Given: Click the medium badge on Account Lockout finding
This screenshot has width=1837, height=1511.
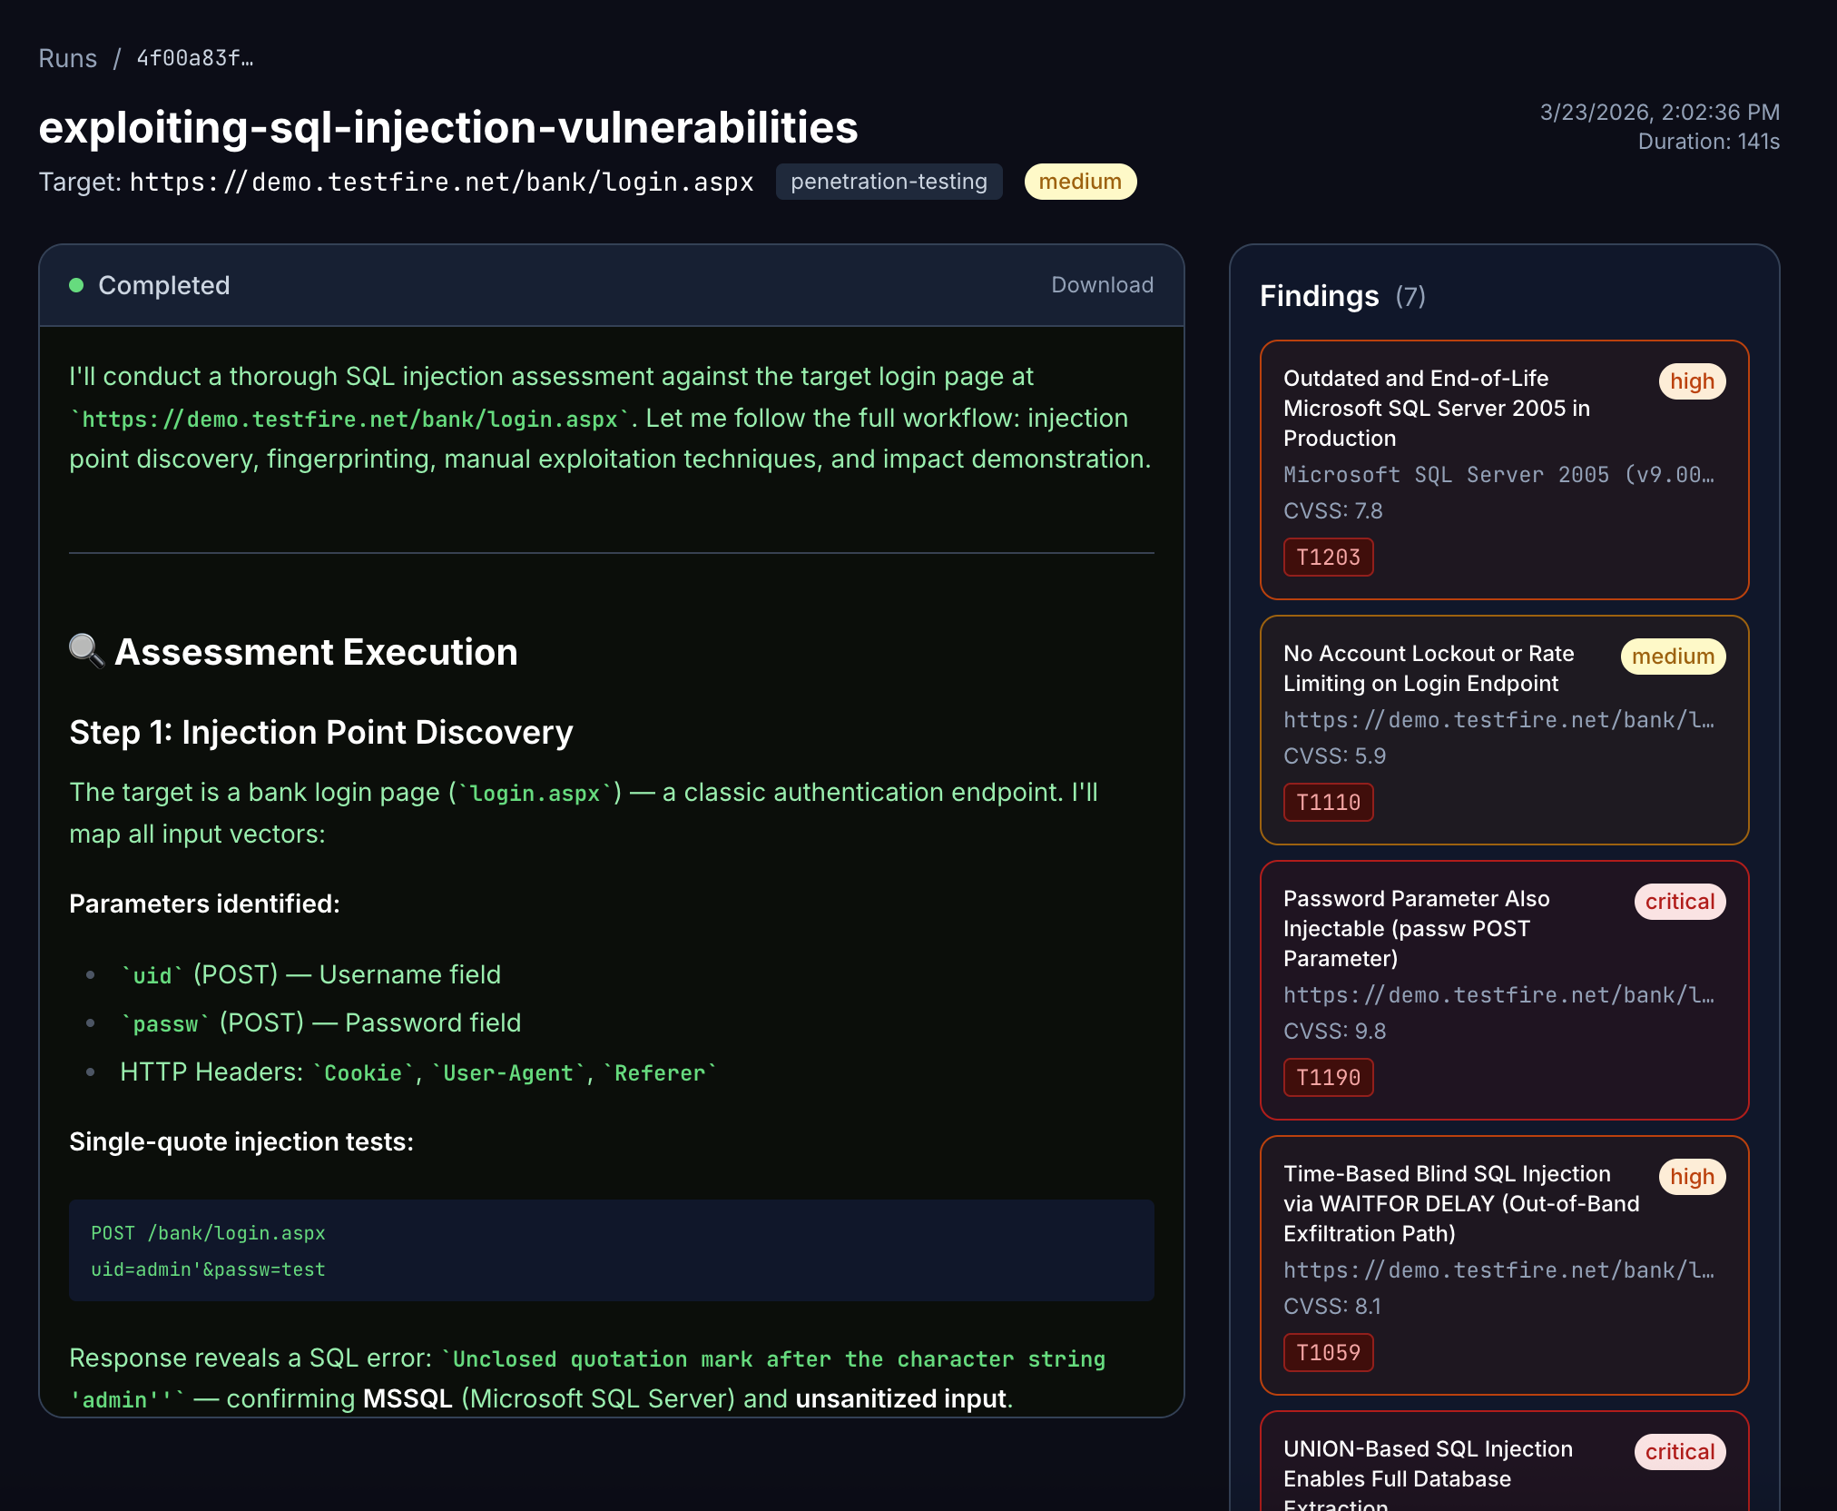Looking at the screenshot, I should (1673, 657).
